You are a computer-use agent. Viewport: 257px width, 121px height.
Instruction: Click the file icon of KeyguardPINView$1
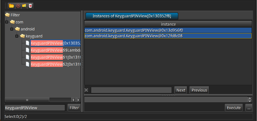28,57
